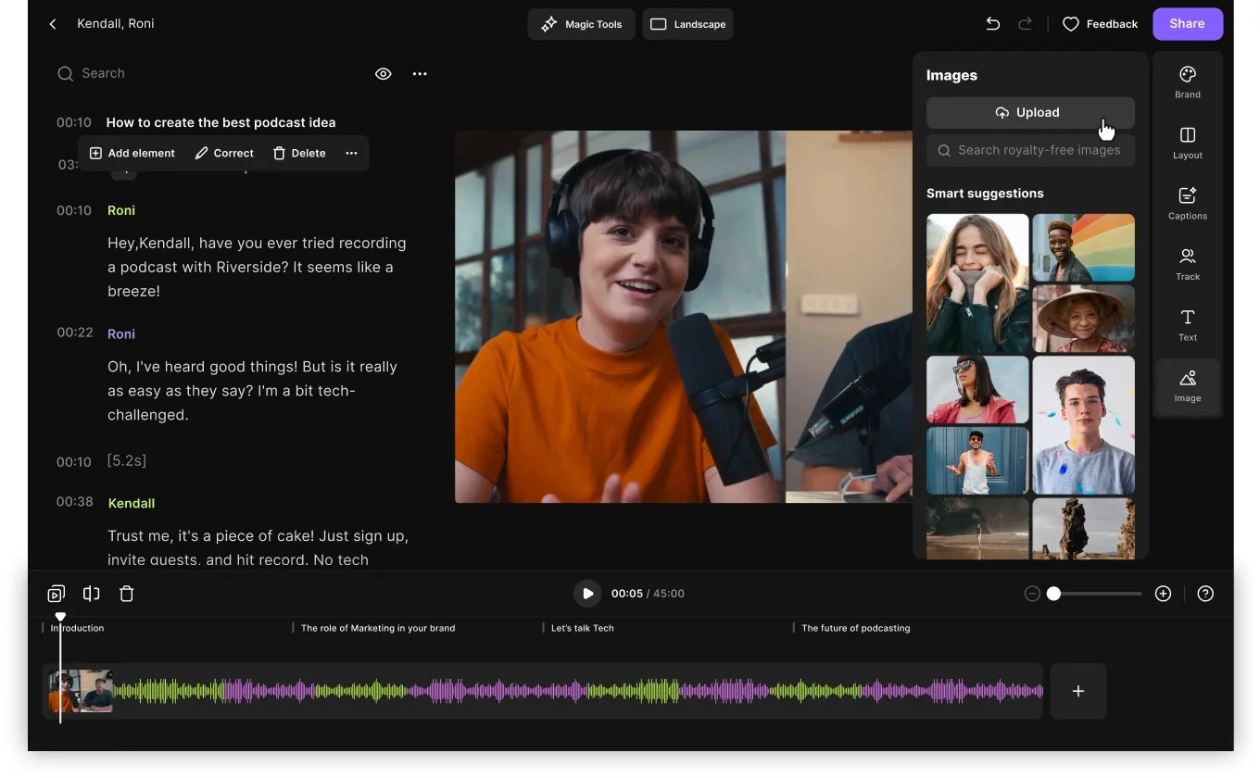This screenshot has height=778, width=1260.
Task: Open Magic Tools
Action: point(582,24)
